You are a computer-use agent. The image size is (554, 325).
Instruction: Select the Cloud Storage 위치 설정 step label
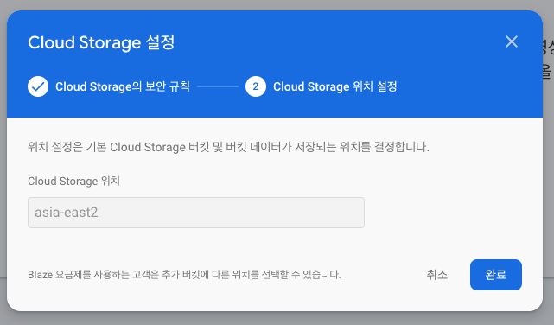point(335,86)
